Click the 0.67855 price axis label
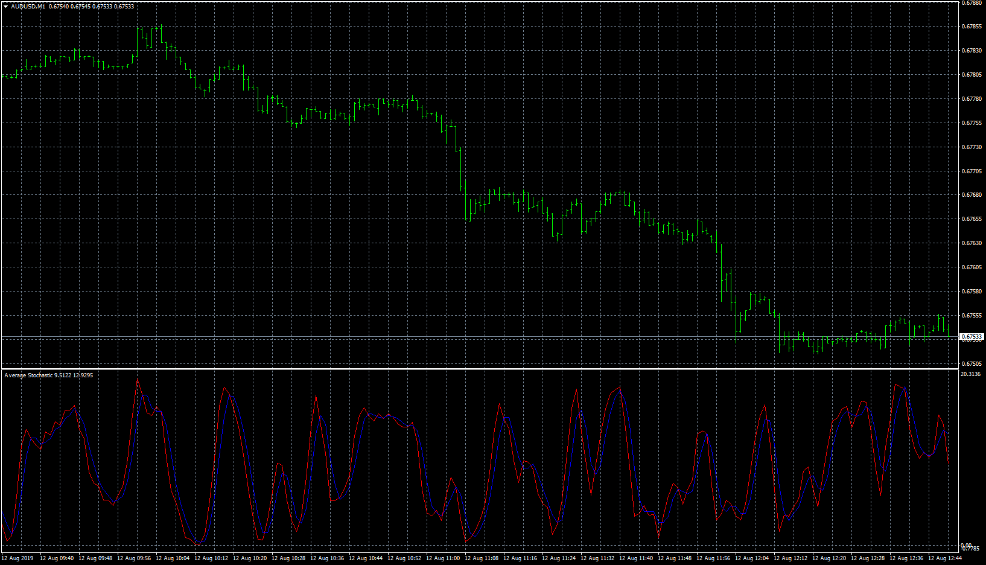 click(x=972, y=27)
